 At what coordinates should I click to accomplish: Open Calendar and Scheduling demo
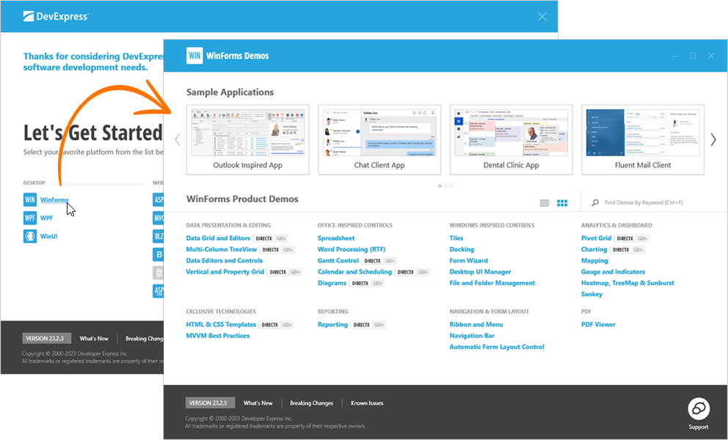click(354, 271)
